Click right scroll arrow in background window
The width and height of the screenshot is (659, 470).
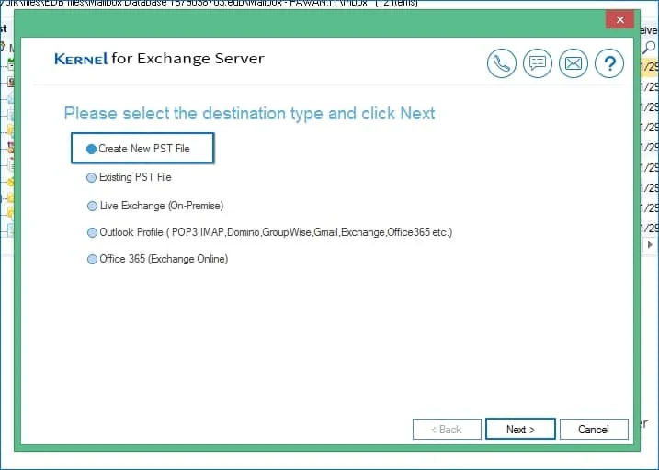click(x=650, y=245)
